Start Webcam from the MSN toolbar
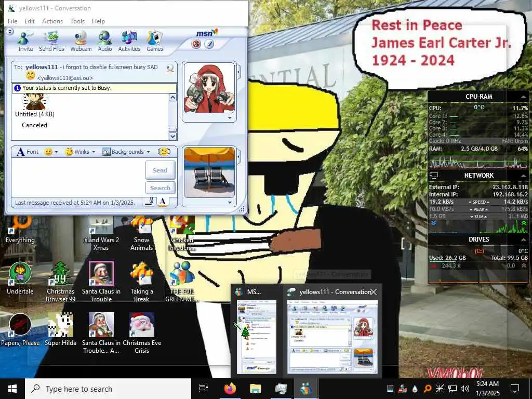Viewport: 532px width, 399px height. tap(81, 41)
